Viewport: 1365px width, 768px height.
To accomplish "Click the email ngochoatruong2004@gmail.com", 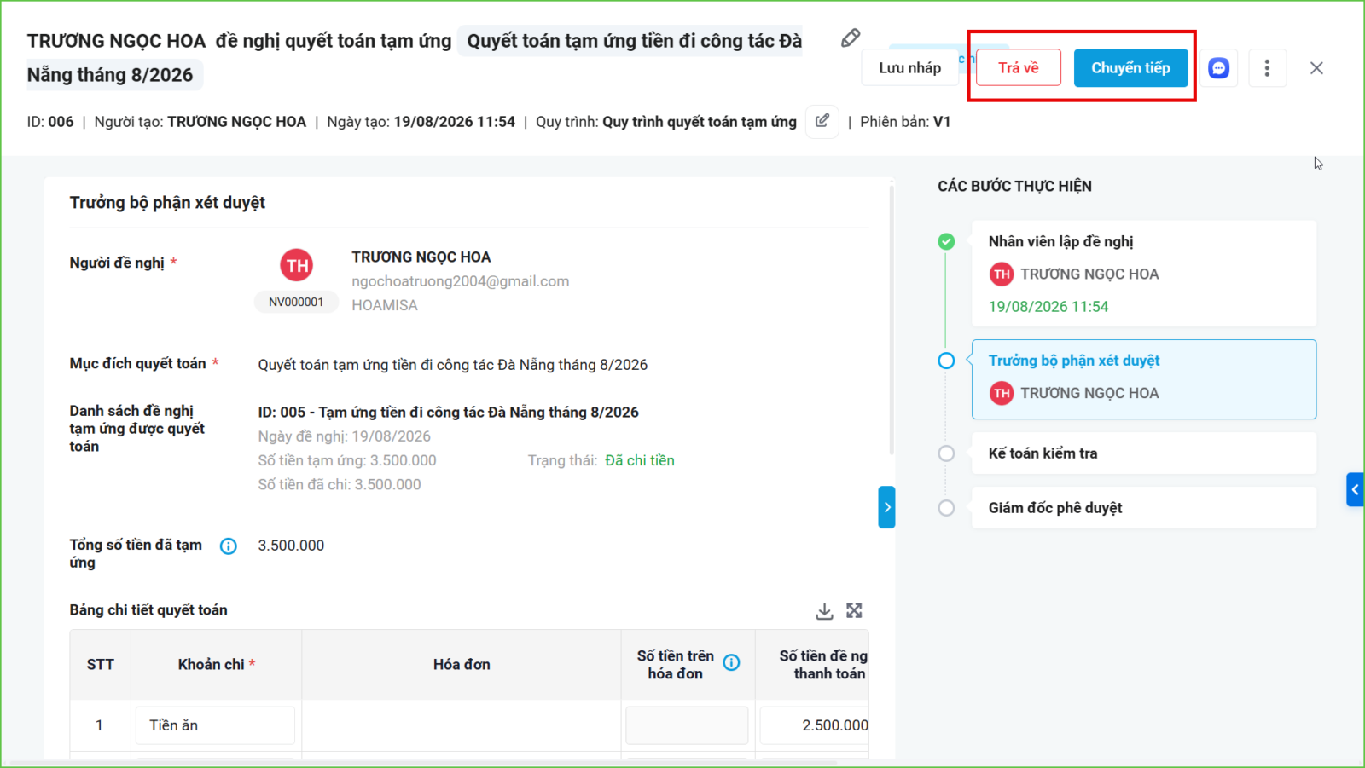I will pos(461,281).
